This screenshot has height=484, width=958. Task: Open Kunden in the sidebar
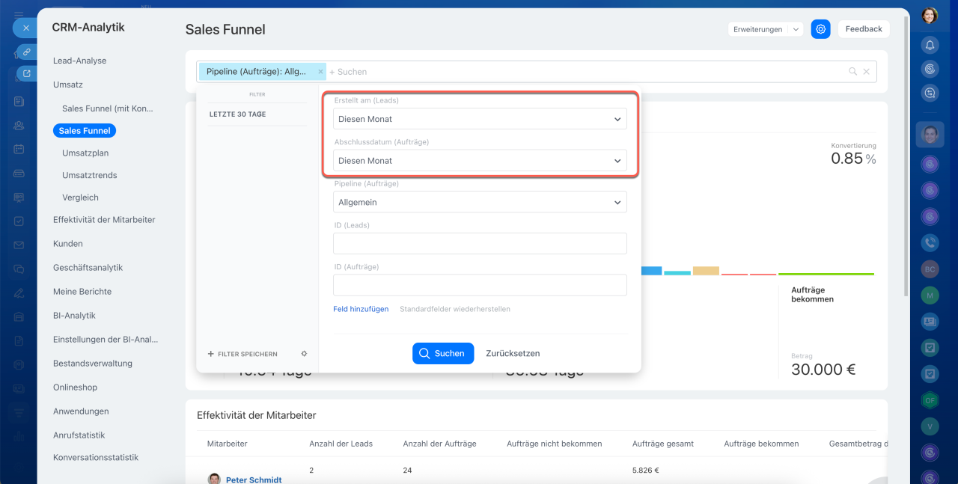(68, 244)
